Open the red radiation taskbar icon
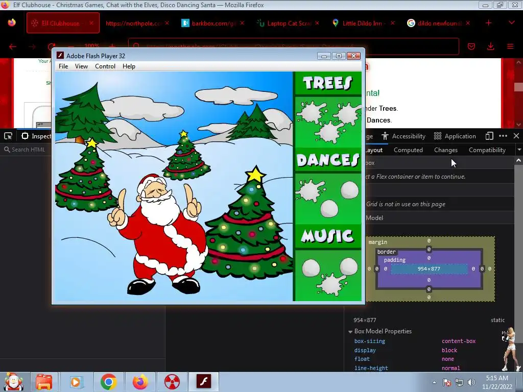523x392 pixels. (x=172, y=382)
